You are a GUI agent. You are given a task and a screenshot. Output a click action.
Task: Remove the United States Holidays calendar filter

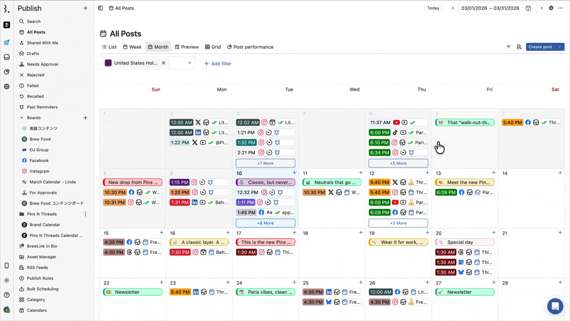coord(163,63)
